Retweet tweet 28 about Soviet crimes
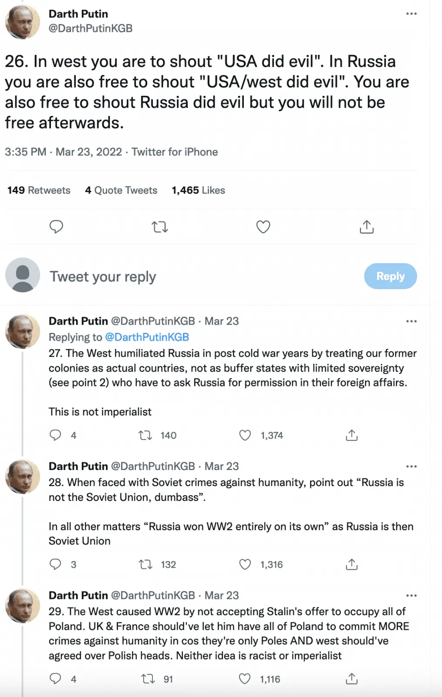 145,565
